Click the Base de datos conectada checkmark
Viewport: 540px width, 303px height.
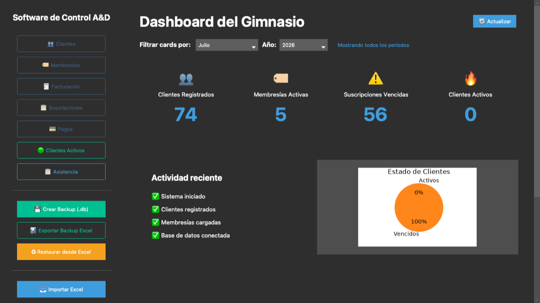[x=156, y=235]
